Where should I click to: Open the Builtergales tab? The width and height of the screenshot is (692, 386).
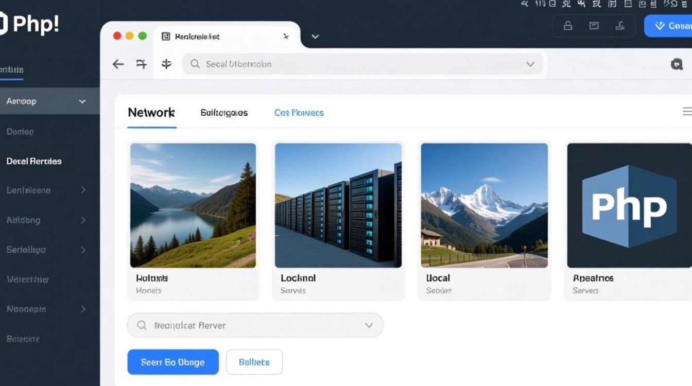(224, 113)
